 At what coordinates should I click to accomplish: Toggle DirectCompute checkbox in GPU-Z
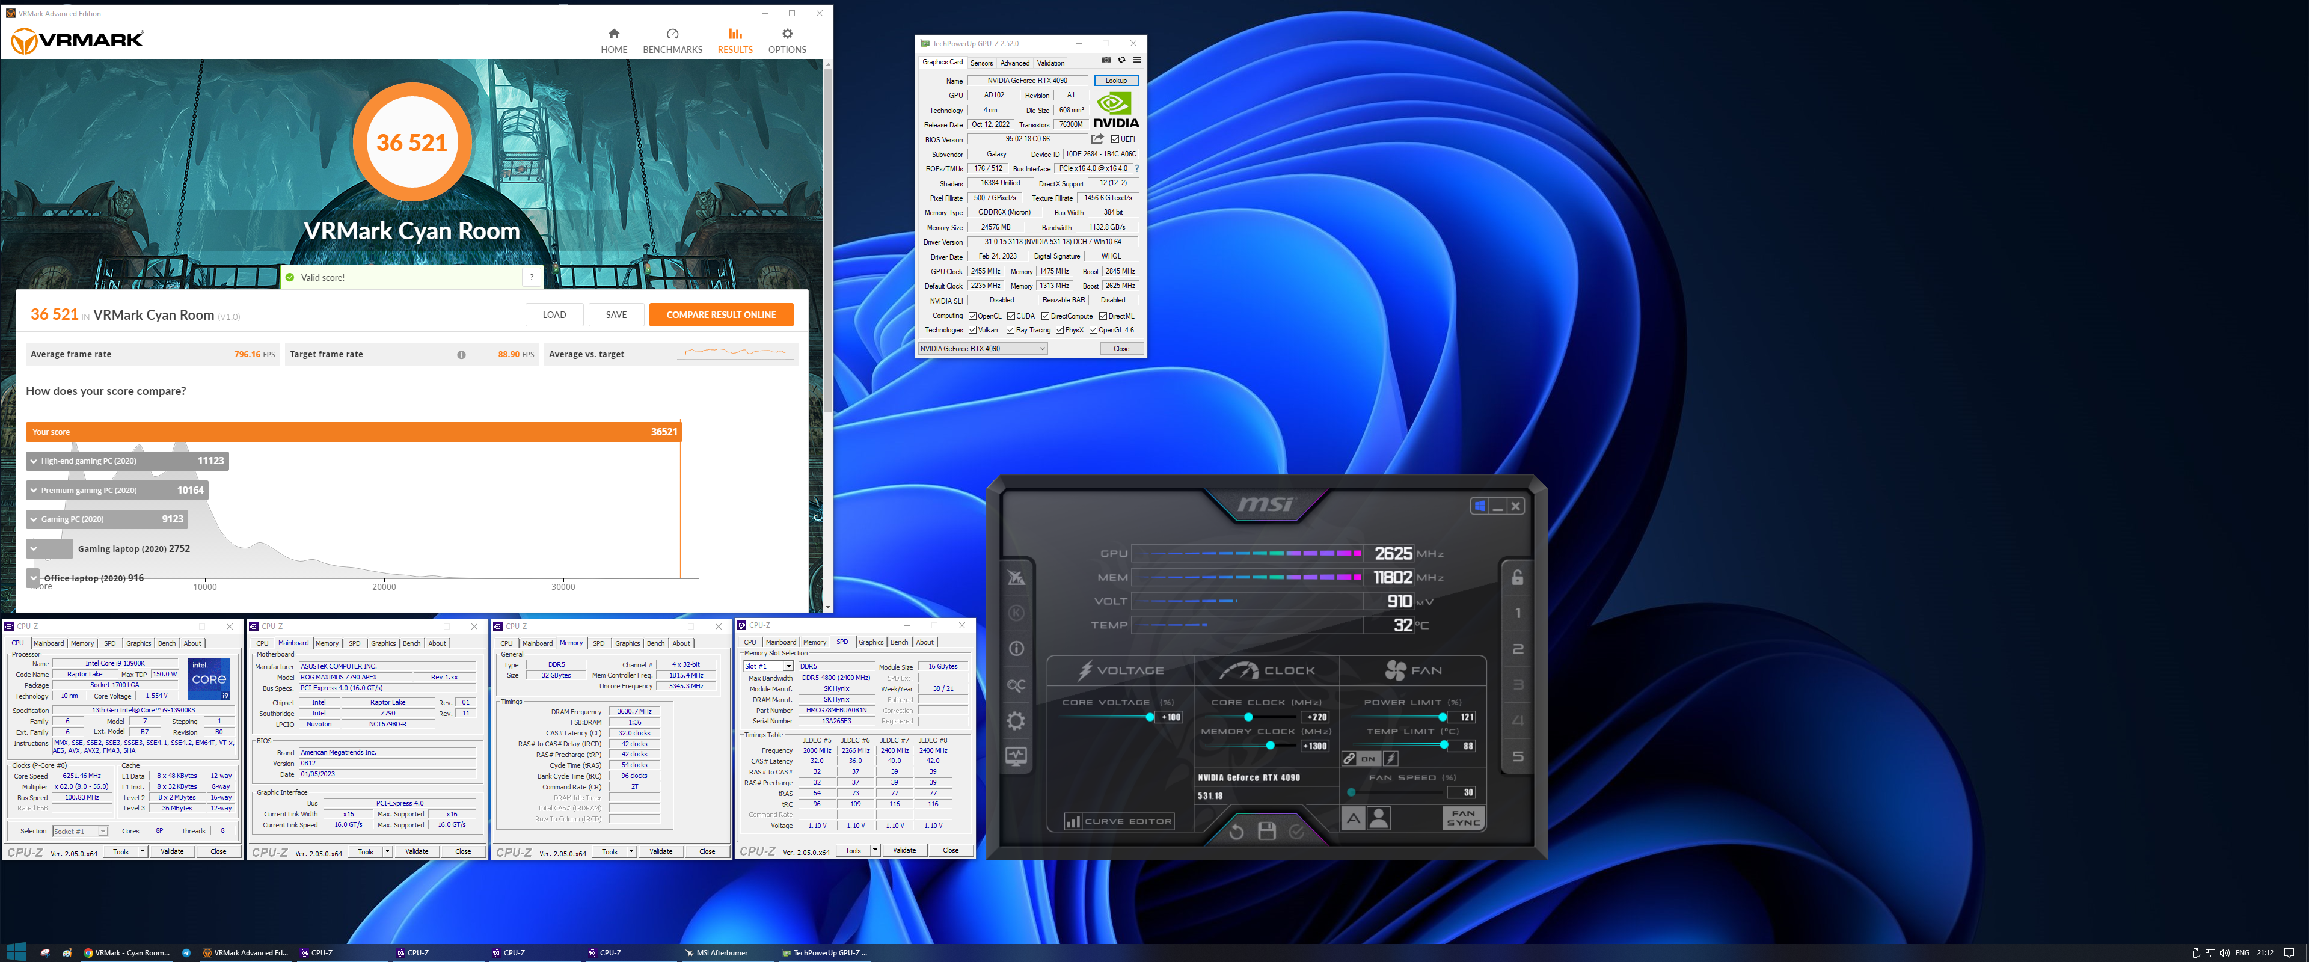coord(1045,316)
